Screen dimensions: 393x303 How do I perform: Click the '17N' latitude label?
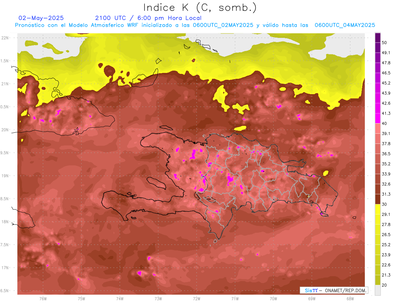[x=5, y=268]
